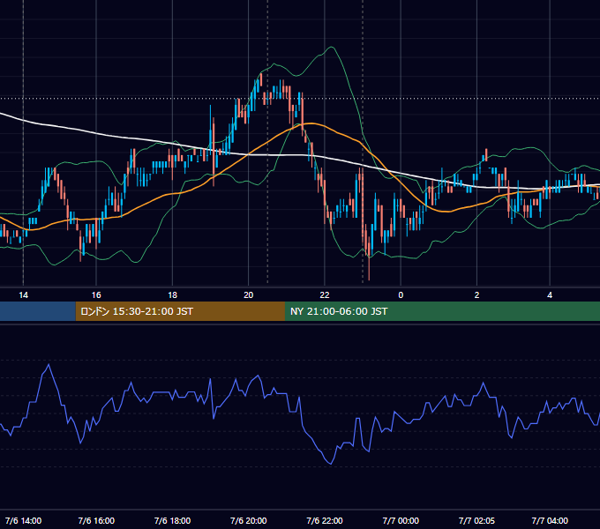Click the 20 hour label on price chart axis
This screenshot has width=600, height=529.
(248, 295)
